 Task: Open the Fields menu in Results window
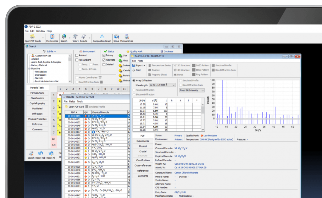(72, 102)
